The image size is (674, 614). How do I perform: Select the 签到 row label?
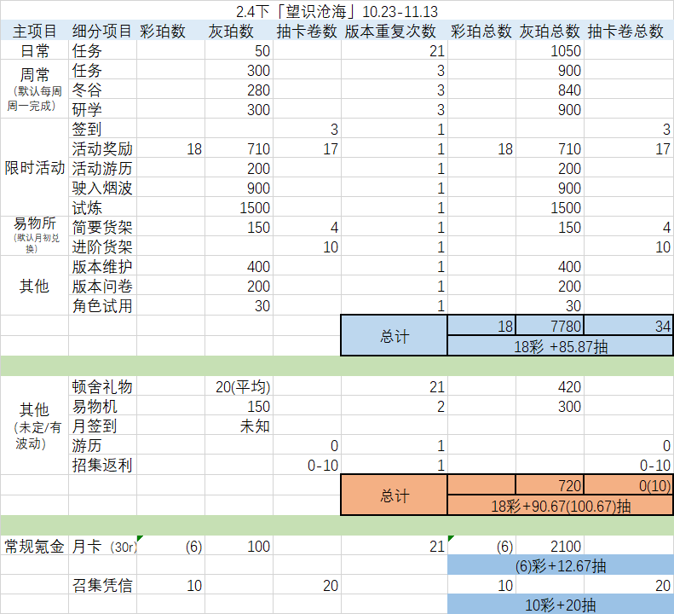(102, 129)
